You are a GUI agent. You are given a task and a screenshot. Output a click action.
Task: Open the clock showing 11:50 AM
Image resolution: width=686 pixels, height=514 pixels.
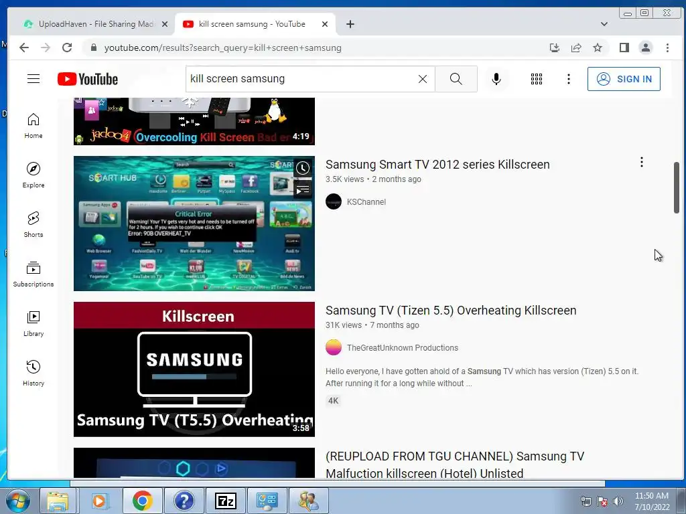652,501
